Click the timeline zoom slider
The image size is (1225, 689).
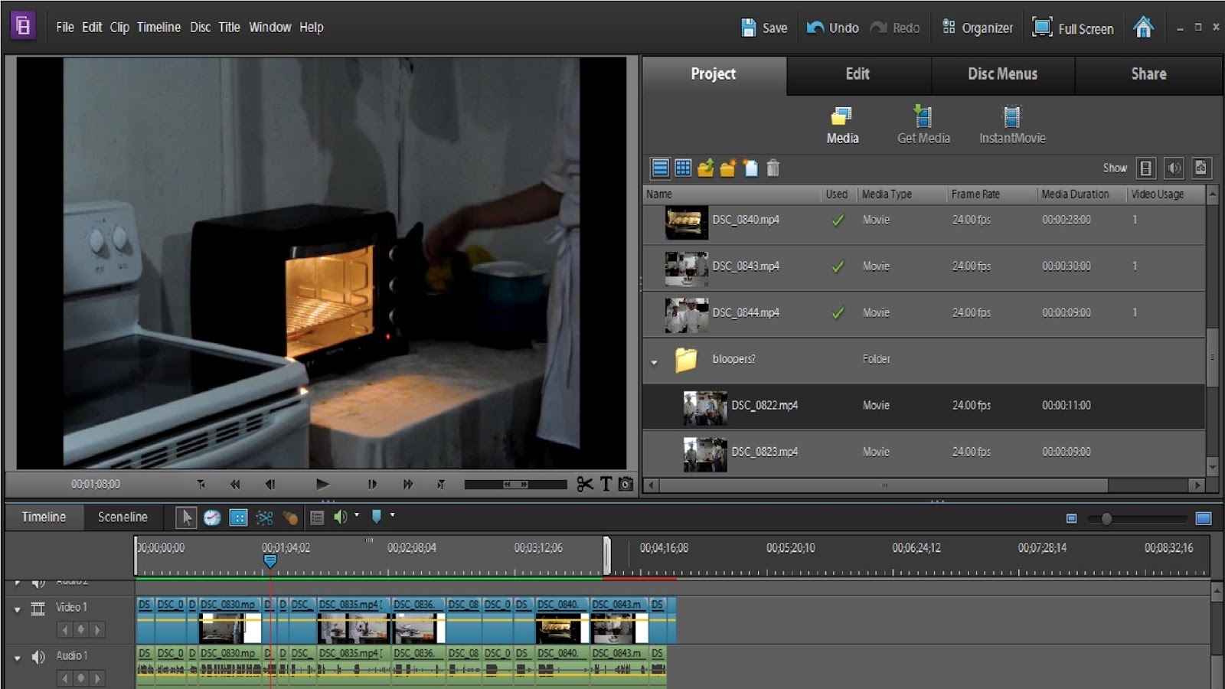pos(1106,519)
